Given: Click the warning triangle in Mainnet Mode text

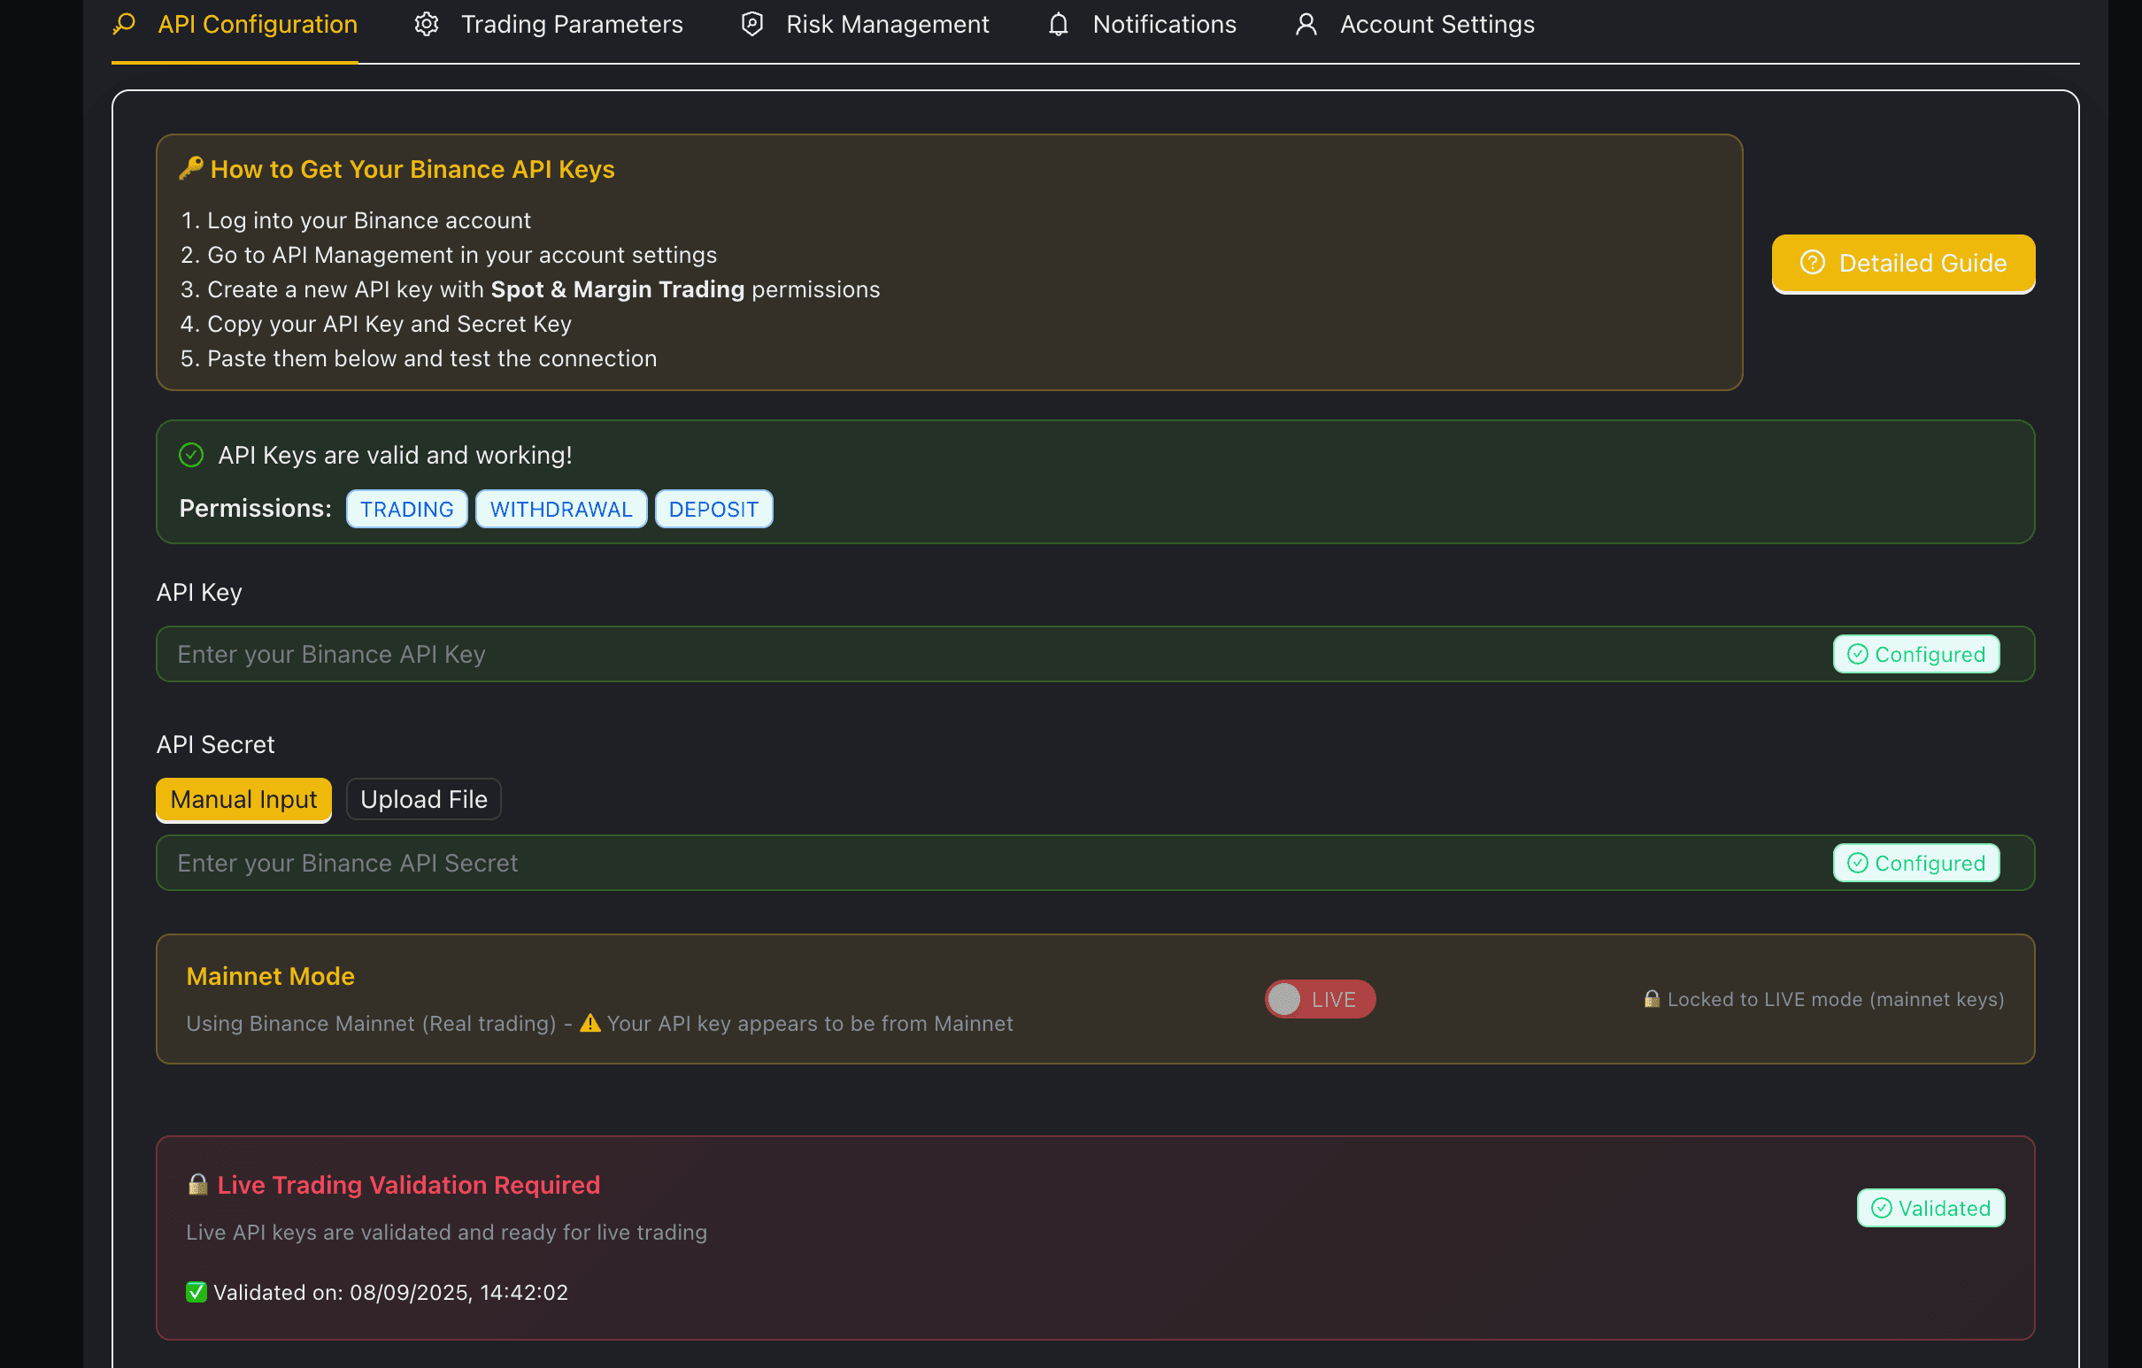Looking at the screenshot, I should [x=590, y=1024].
